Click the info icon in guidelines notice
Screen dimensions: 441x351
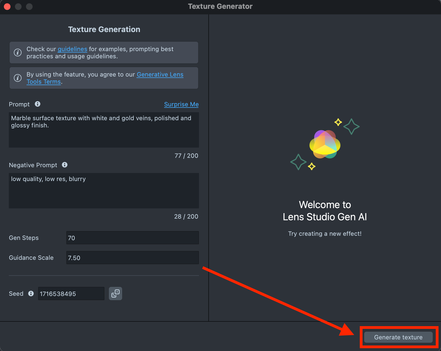point(18,53)
